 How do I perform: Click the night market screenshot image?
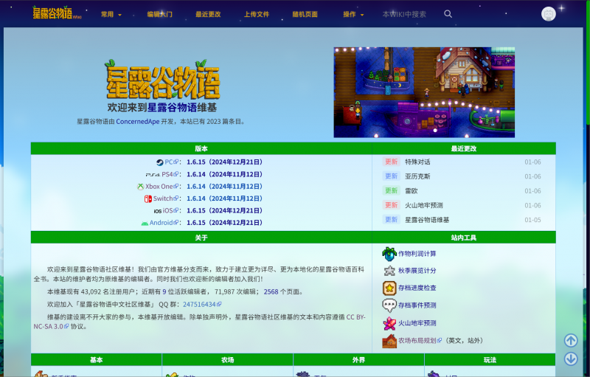tap(424, 92)
